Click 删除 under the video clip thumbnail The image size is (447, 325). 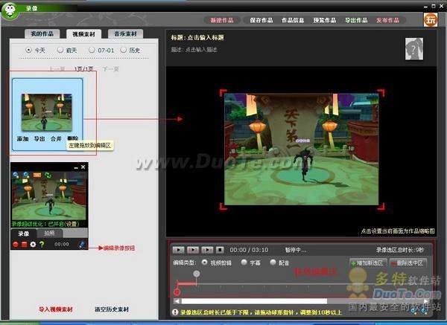pos(73,138)
